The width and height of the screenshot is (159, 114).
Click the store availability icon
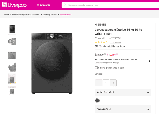[x=96, y=46]
